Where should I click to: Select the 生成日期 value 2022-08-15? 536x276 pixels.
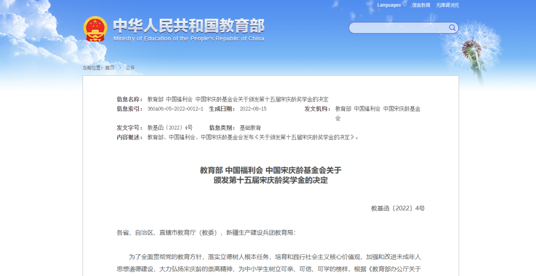(x=253, y=109)
